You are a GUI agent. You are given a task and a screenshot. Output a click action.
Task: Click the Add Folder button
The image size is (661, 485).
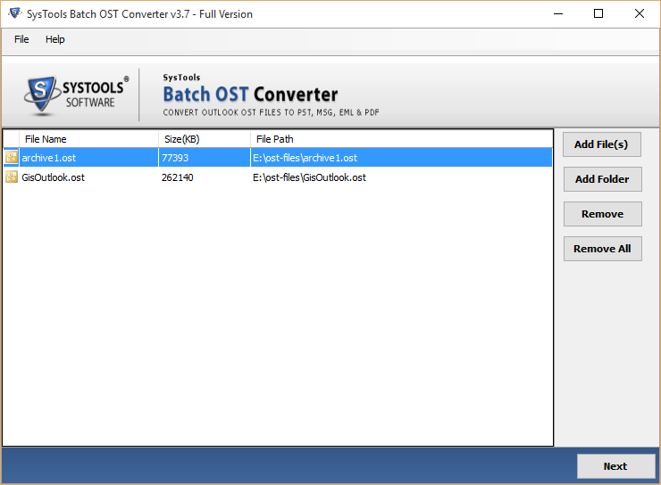click(602, 179)
